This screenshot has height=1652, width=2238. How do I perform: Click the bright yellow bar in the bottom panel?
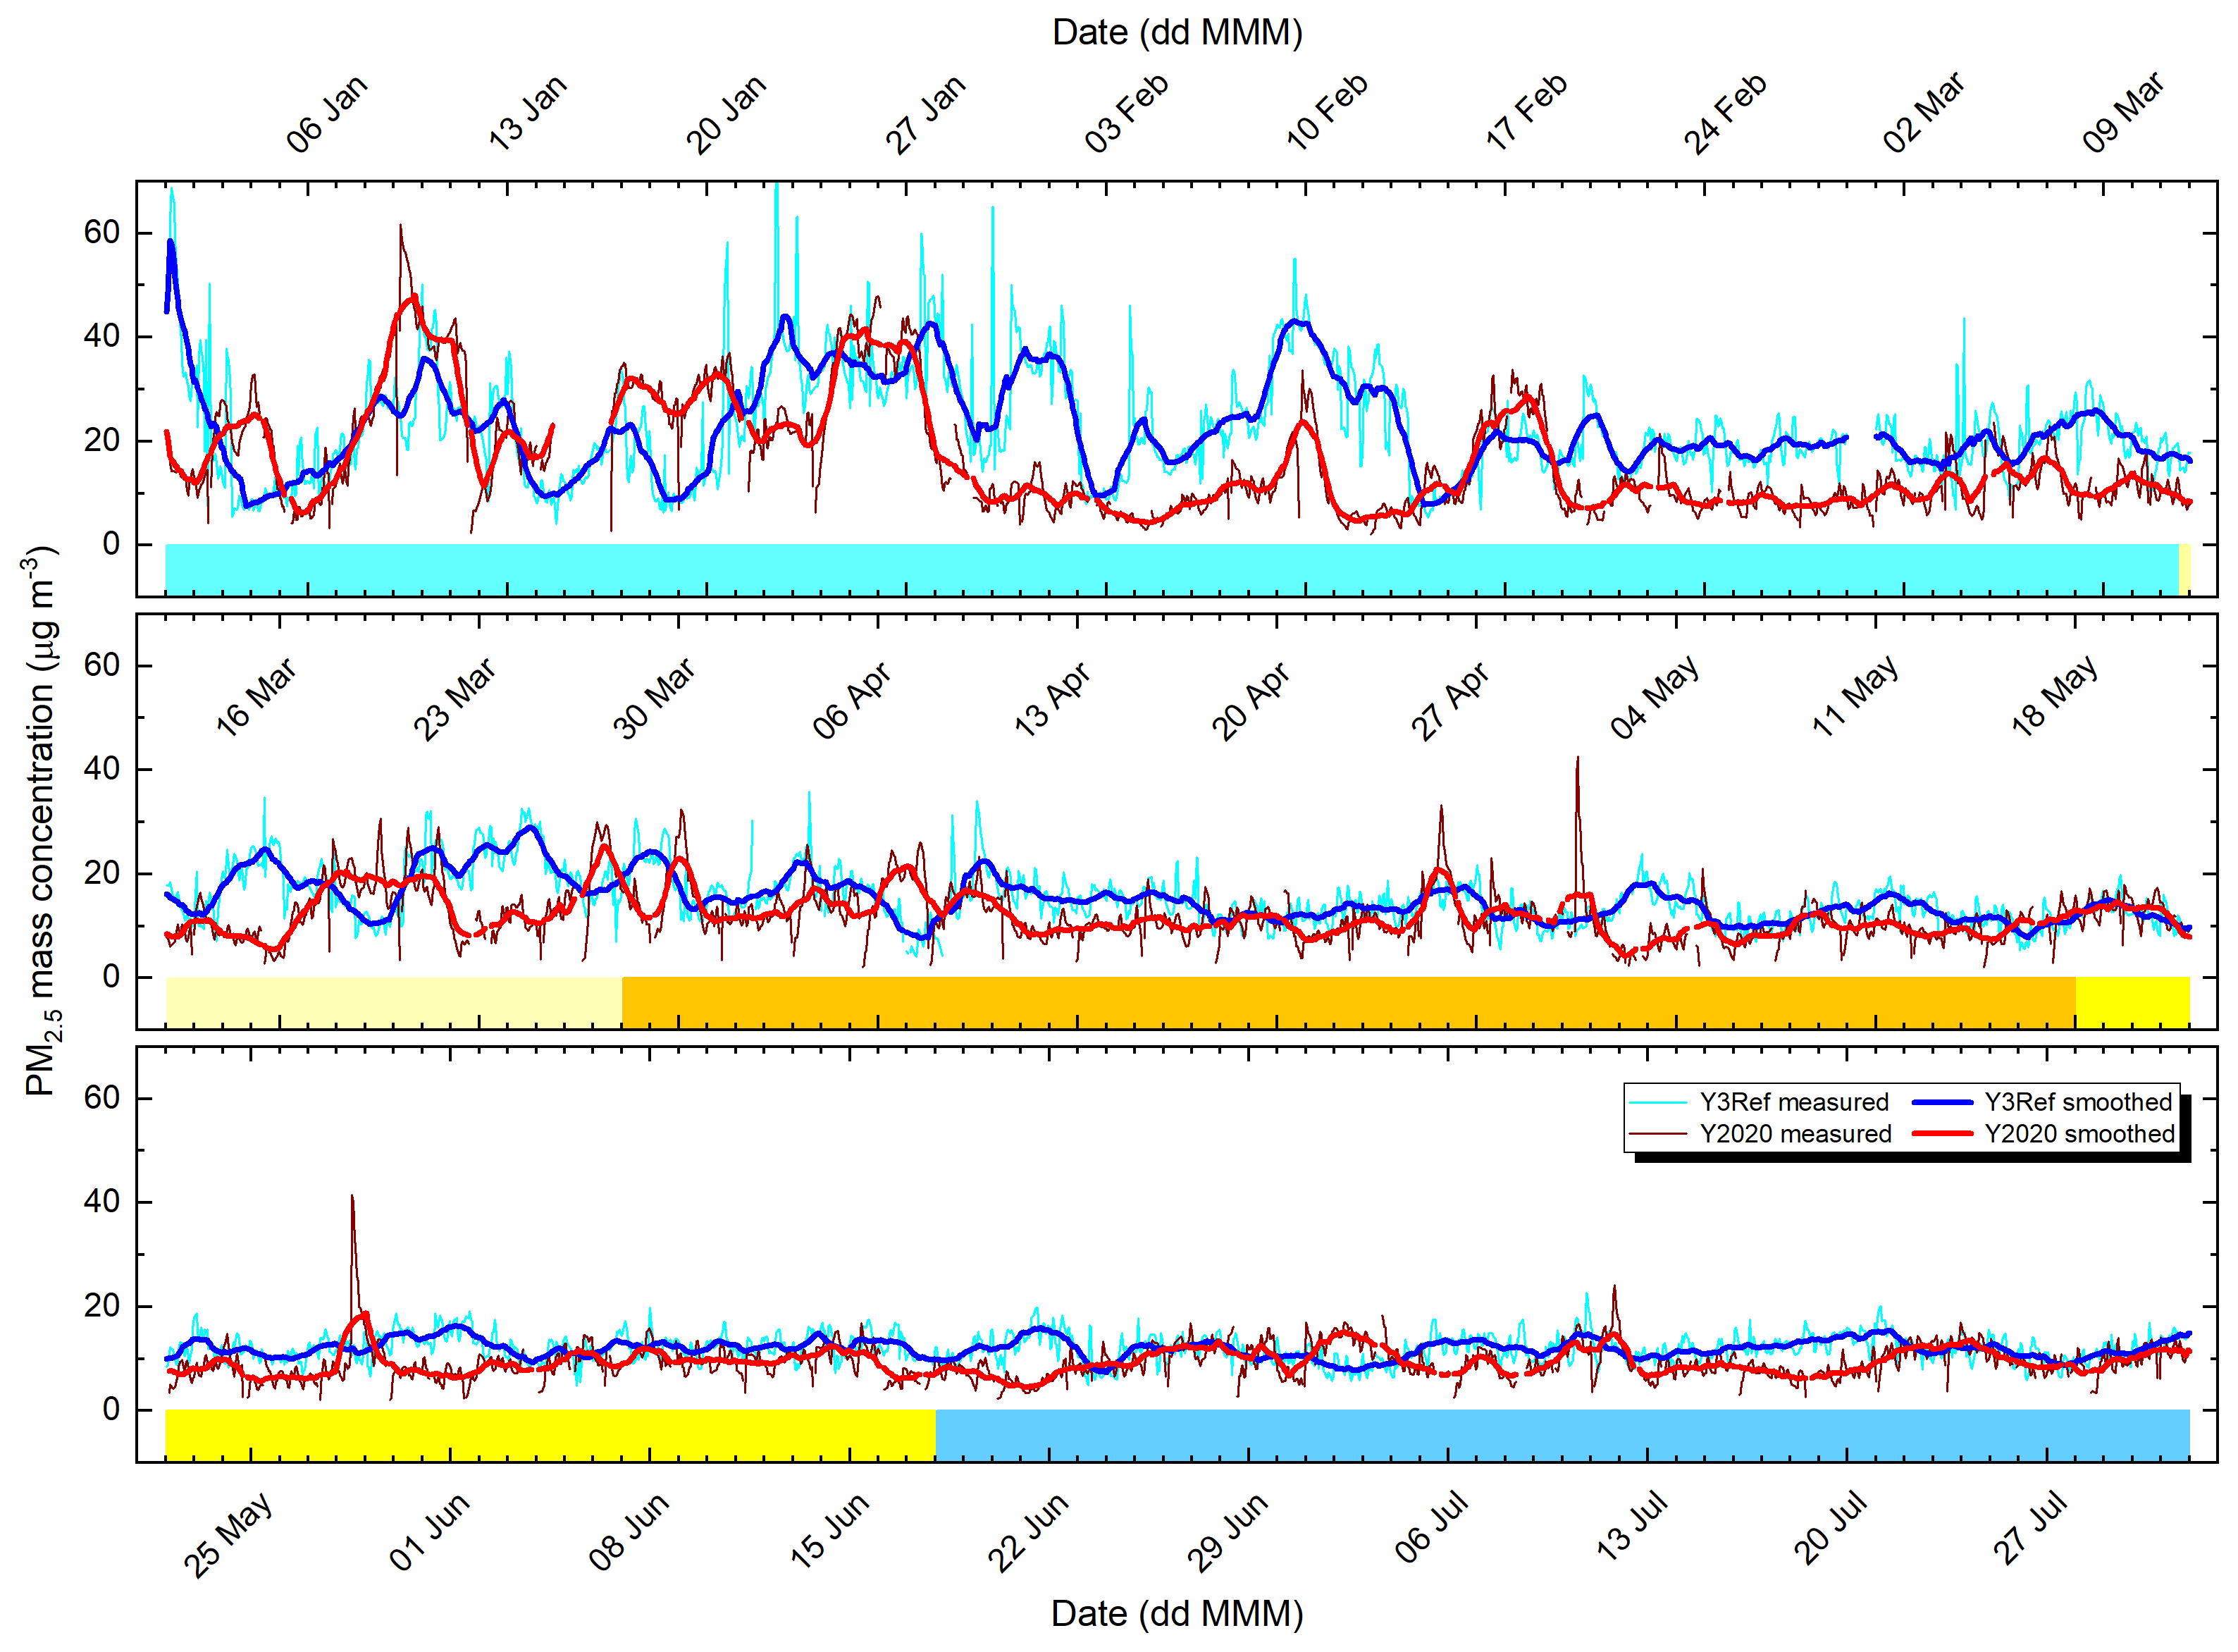tap(550, 1435)
